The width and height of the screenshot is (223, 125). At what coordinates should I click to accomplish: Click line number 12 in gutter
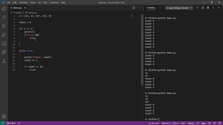pyautogui.click(x=14, y=51)
